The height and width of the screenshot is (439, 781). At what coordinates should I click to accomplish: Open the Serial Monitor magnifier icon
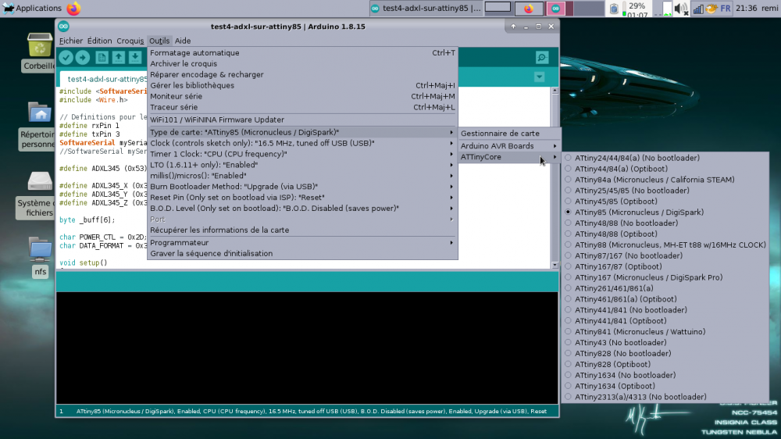542,58
